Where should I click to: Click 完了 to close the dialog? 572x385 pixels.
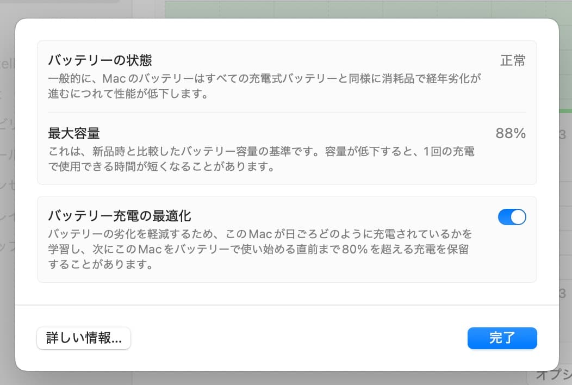point(502,338)
